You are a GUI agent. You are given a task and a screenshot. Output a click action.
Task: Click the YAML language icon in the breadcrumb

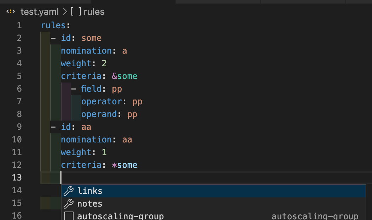coord(11,11)
